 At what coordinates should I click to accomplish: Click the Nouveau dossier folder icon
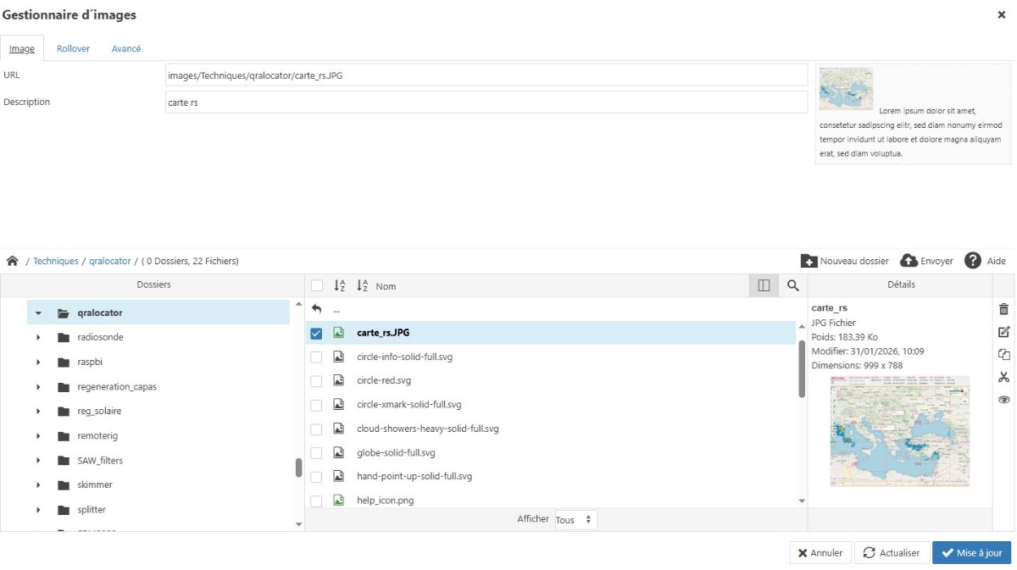coord(809,261)
